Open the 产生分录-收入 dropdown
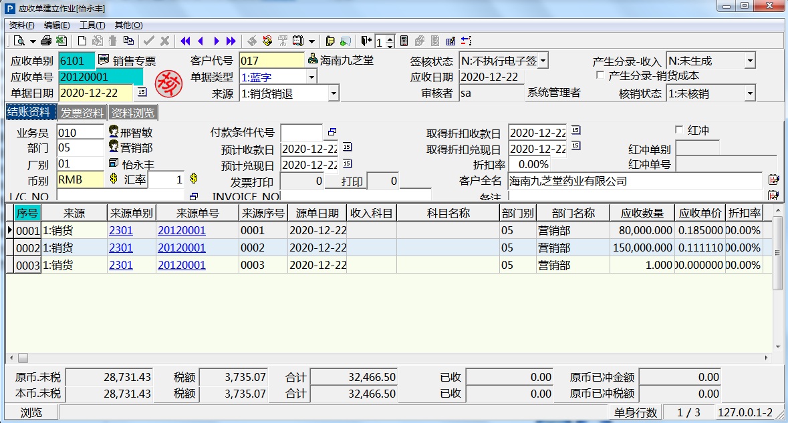Image resolution: width=788 pixels, height=423 pixels. 750,61
